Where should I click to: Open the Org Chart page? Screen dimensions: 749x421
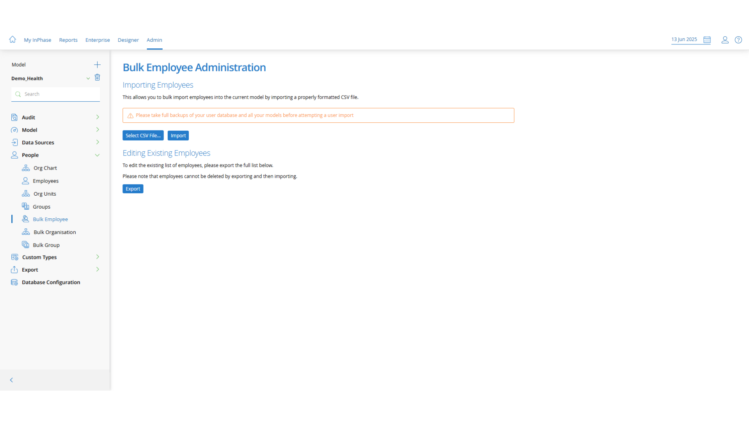tap(45, 168)
